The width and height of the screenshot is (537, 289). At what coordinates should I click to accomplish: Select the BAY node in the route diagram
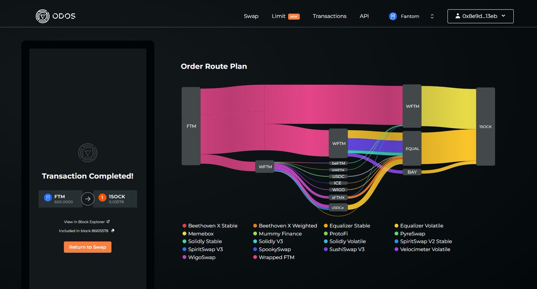pyautogui.click(x=412, y=172)
